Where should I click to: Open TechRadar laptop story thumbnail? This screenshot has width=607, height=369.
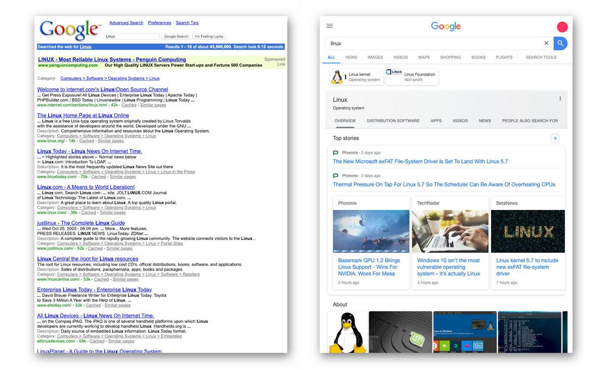pos(450,231)
